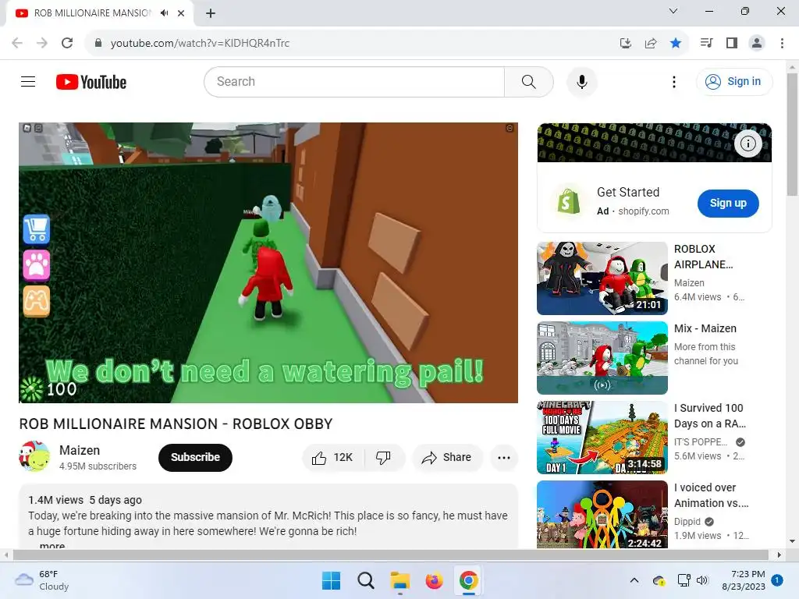Open ROBLOX AIRPLANE video thumbnail
The height and width of the screenshot is (599, 799).
[x=602, y=278]
